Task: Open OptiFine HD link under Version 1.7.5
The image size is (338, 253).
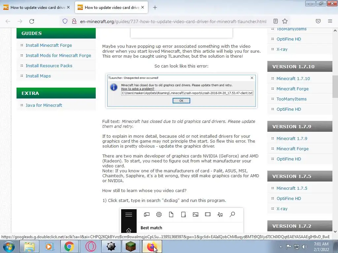Action: coord(288,199)
